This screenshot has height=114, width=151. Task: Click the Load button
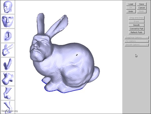click(x=131, y=4)
